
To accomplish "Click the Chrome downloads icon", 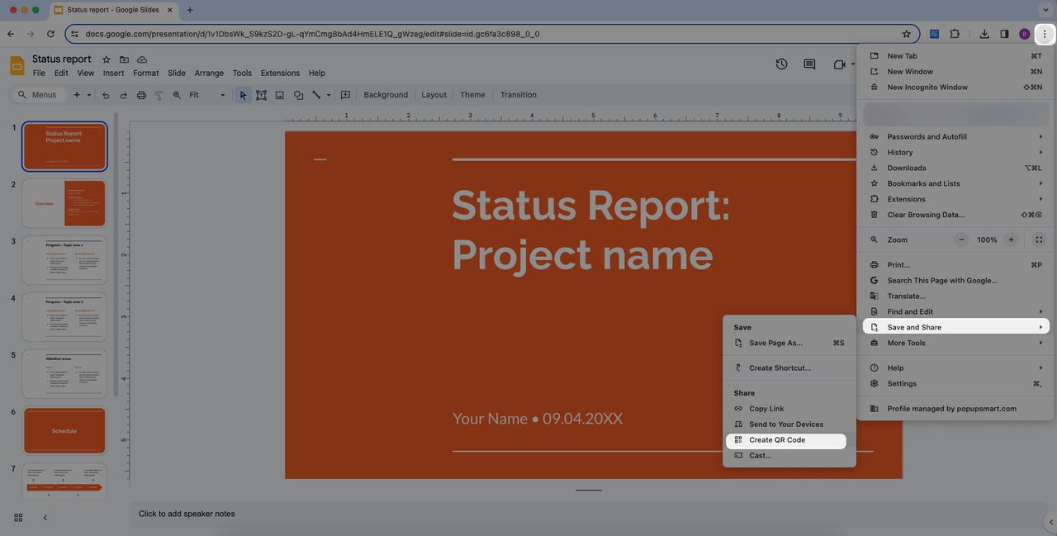I will pyautogui.click(x=984, y=34).
